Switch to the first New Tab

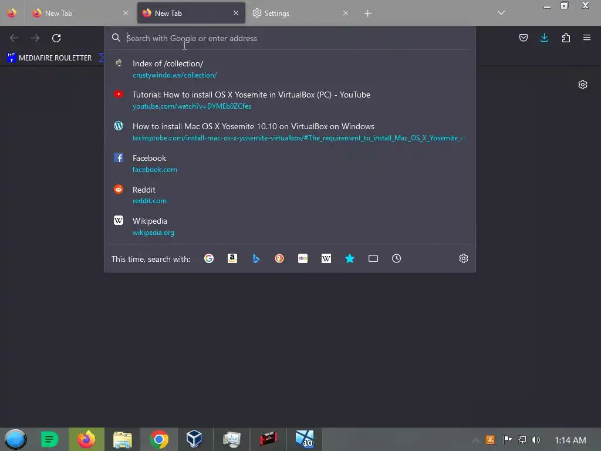click(80, 13)
